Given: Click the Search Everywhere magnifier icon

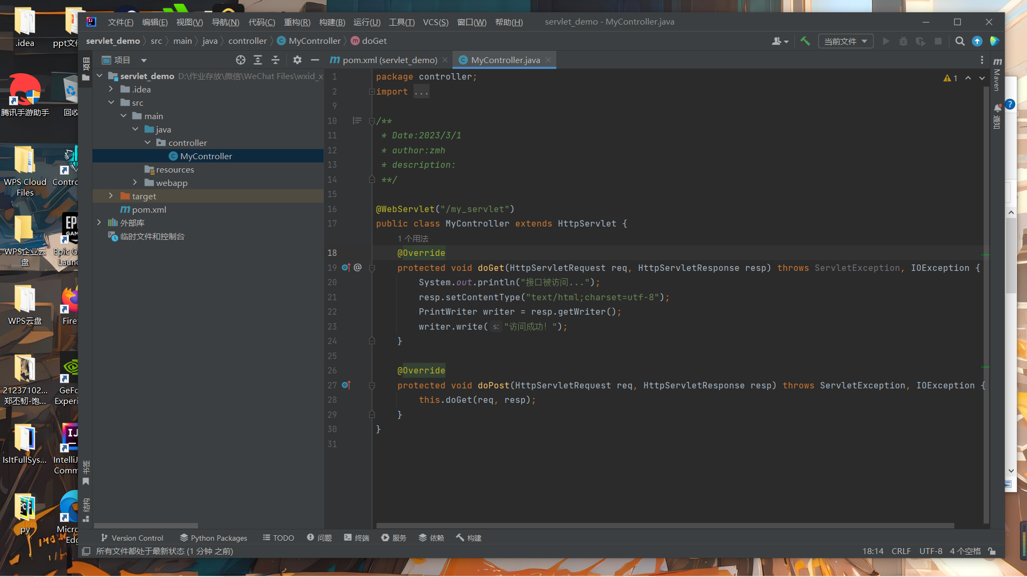Looking at the screenshot, I should [960, 41].
